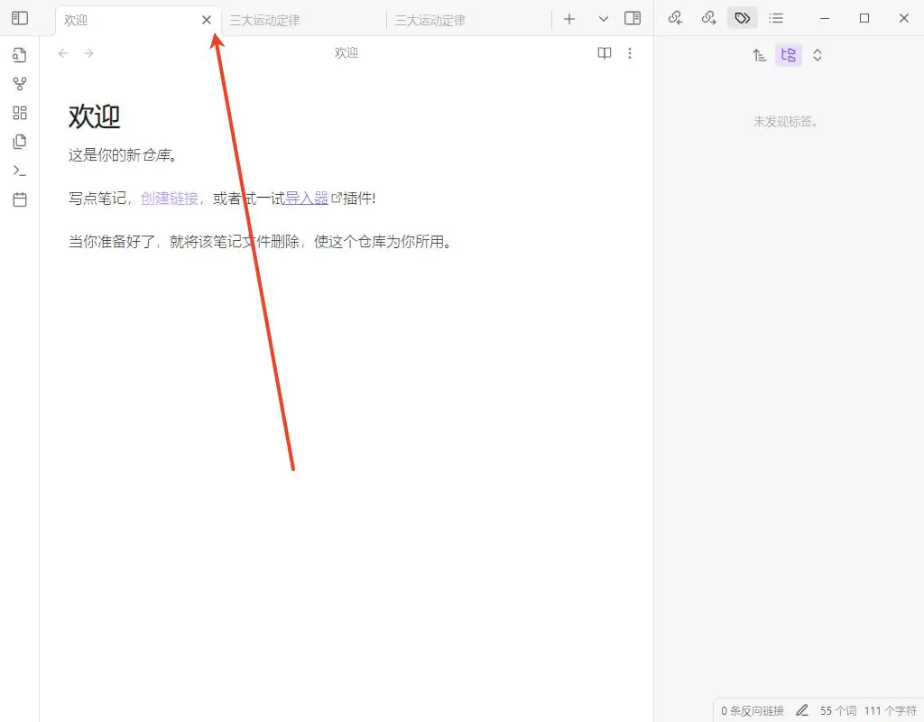Viewport: 924px width, 722px height.
Task: Open graph view from the left ribbon
Action: (x=20, y=84)
